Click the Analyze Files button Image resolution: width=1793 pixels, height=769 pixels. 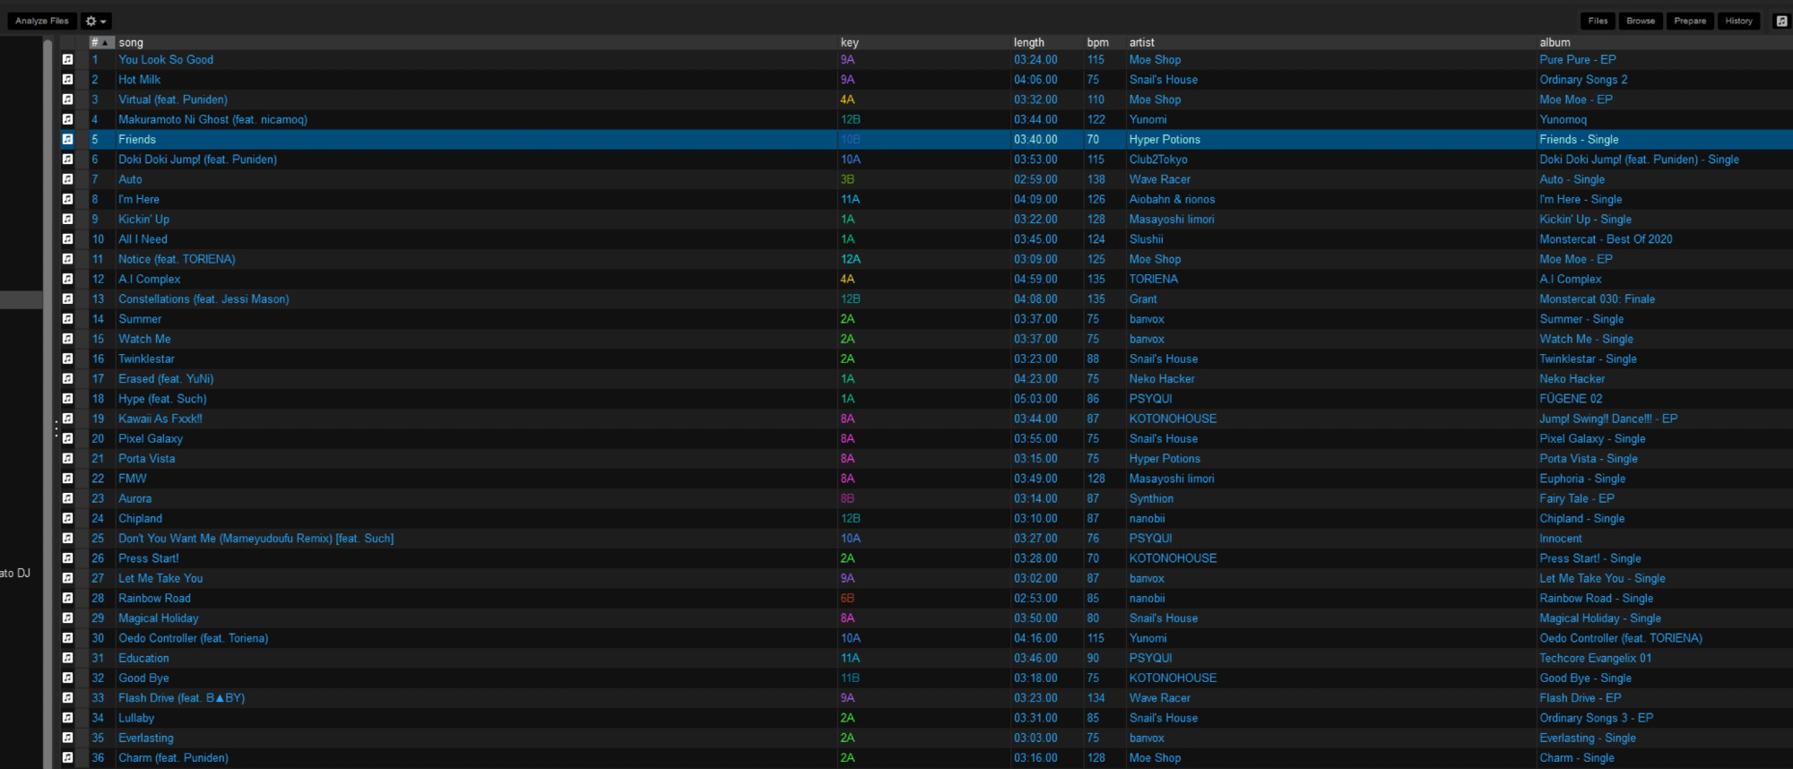pos(41,21)
